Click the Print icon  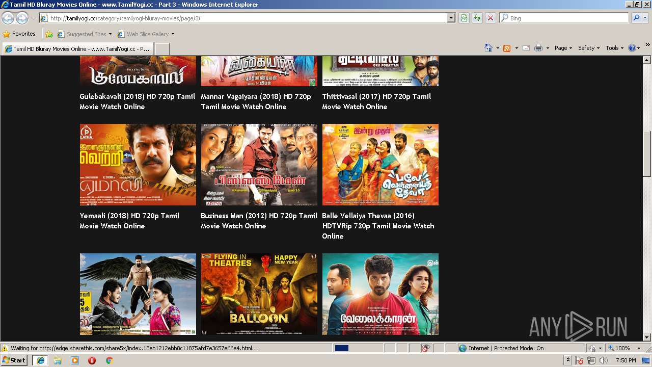click(x=538, y=48)
